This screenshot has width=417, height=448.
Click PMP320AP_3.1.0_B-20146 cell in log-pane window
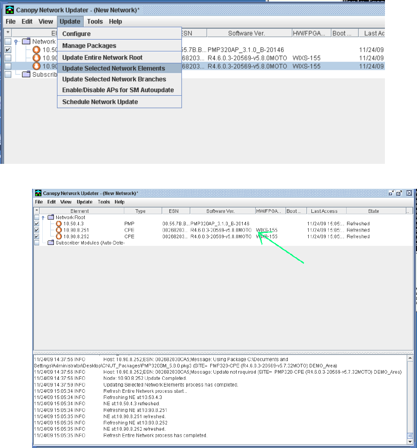coord(220,224)
